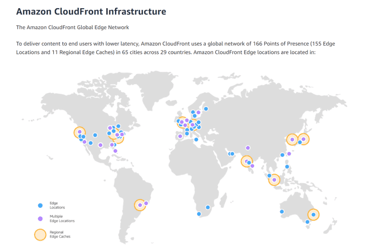Click the blue dot in southern Italy

[196, 140]
